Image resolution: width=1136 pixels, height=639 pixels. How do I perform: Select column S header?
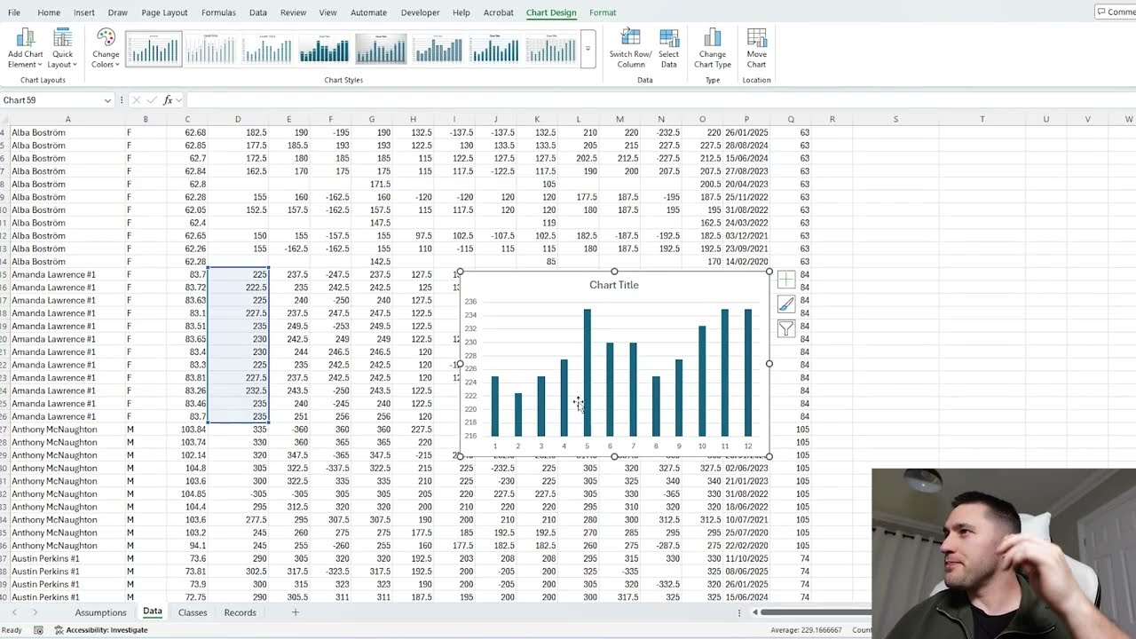[x=895, y=119]
